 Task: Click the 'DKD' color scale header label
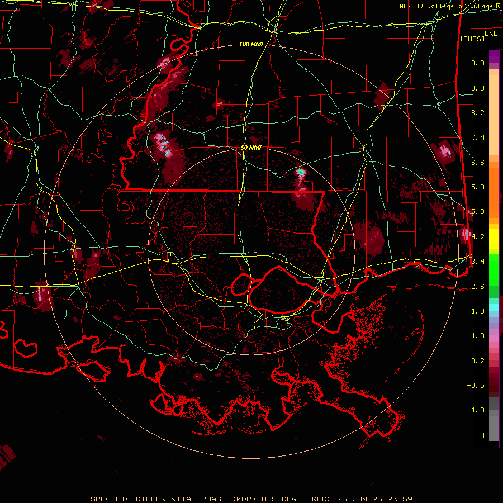pyautogui.click(x=491, y=34)
